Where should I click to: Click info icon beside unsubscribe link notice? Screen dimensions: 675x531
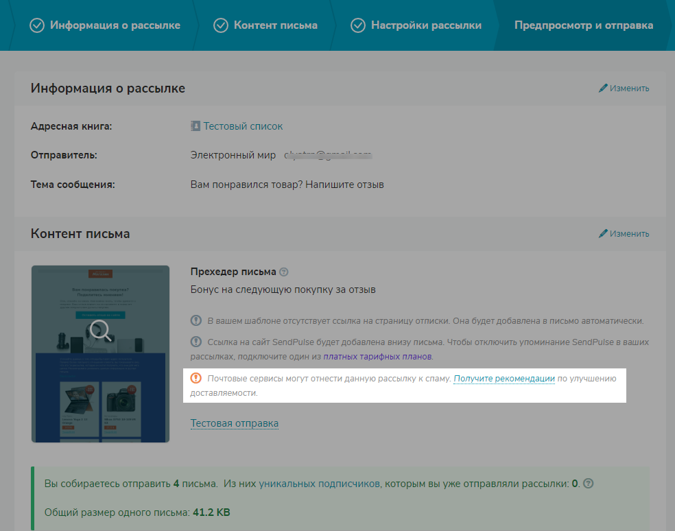[196, 320]
